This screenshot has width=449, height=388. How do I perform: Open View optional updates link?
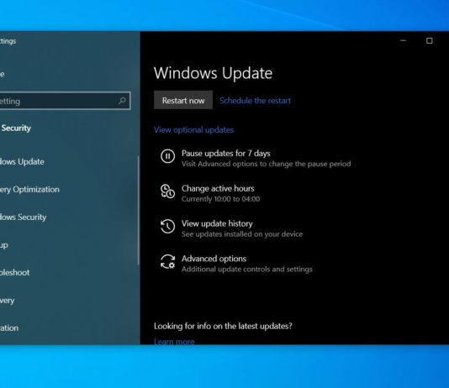(x=194, y=130)
